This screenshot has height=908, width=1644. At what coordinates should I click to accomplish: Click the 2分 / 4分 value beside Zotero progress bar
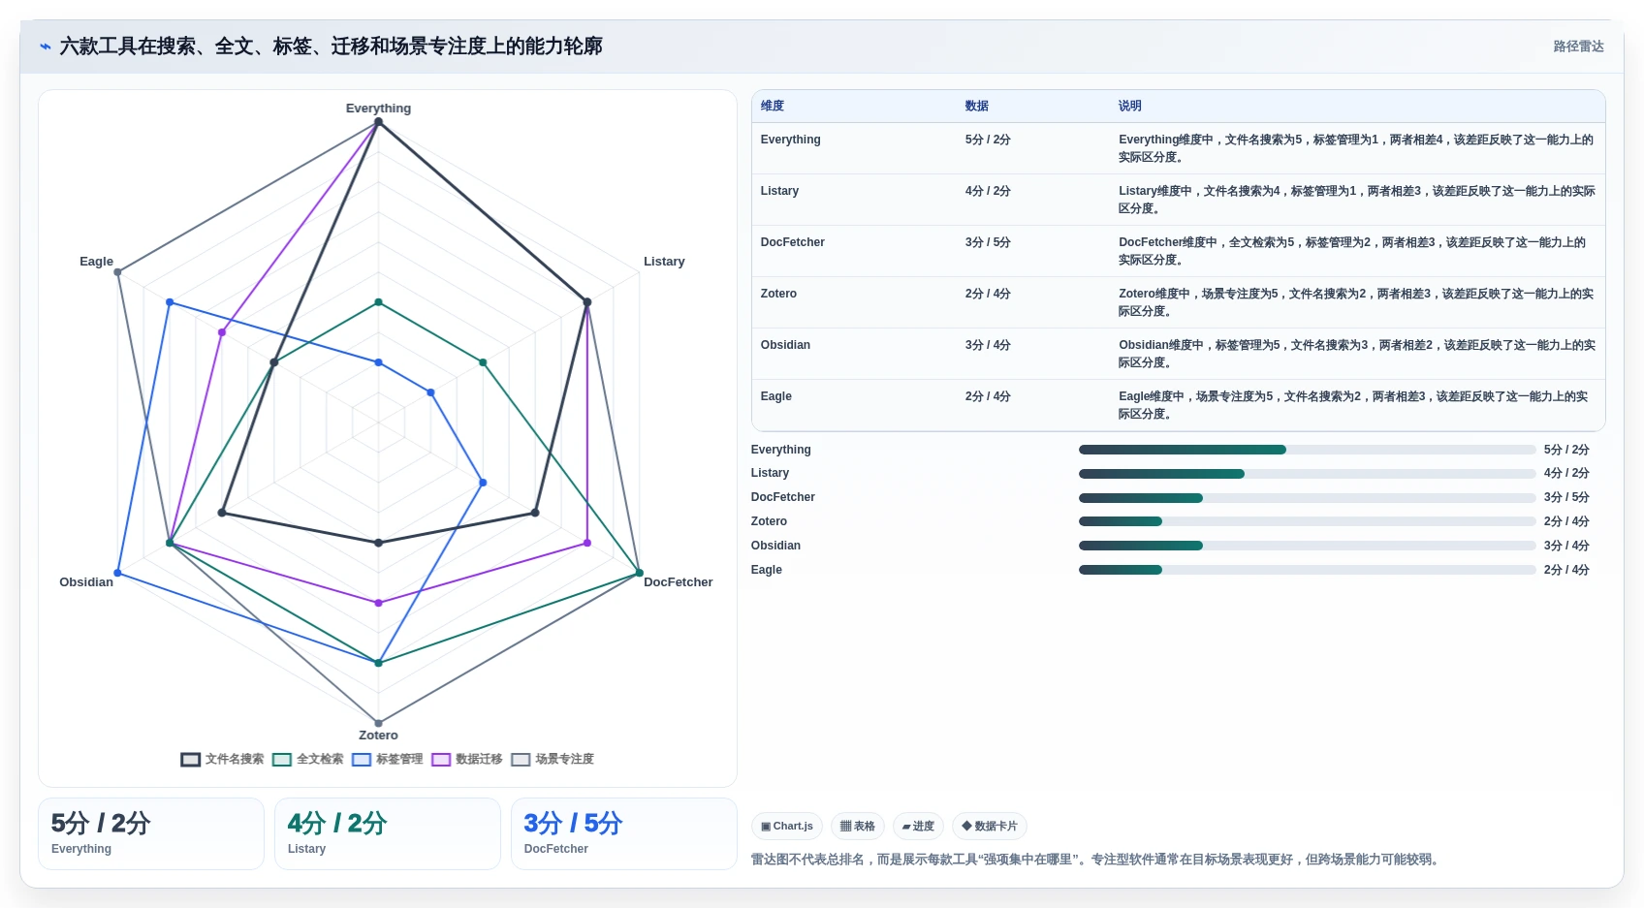click(x=1566, y=521)
